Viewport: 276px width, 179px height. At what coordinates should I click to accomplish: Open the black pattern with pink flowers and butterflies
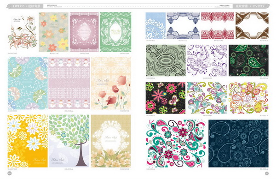point(166,98)
